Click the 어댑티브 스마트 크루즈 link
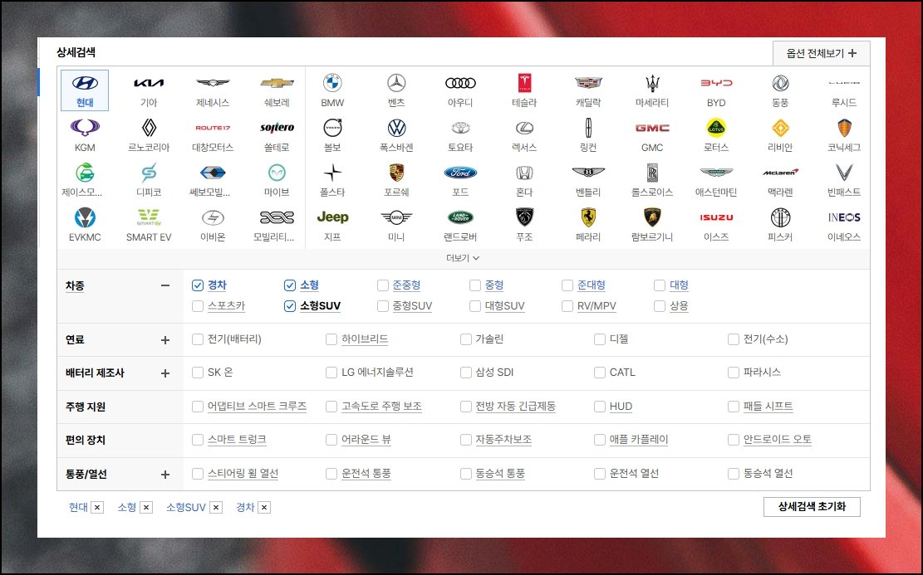The height and width of the screenshot is (575, 923). pos(258,407)
